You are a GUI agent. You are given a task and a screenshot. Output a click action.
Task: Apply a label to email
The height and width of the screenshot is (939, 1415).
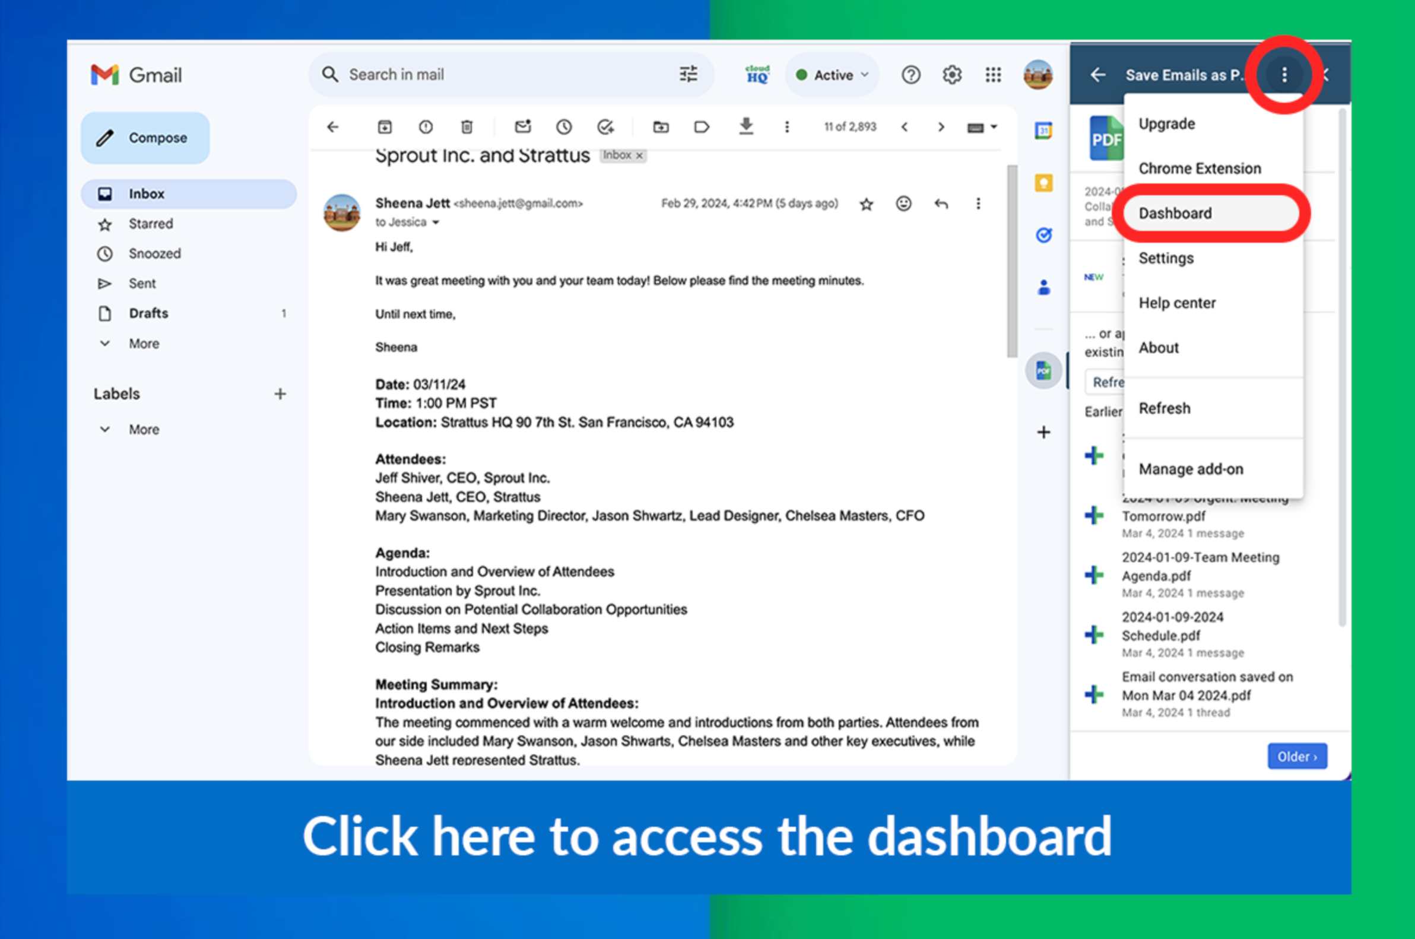click(701, 127)
